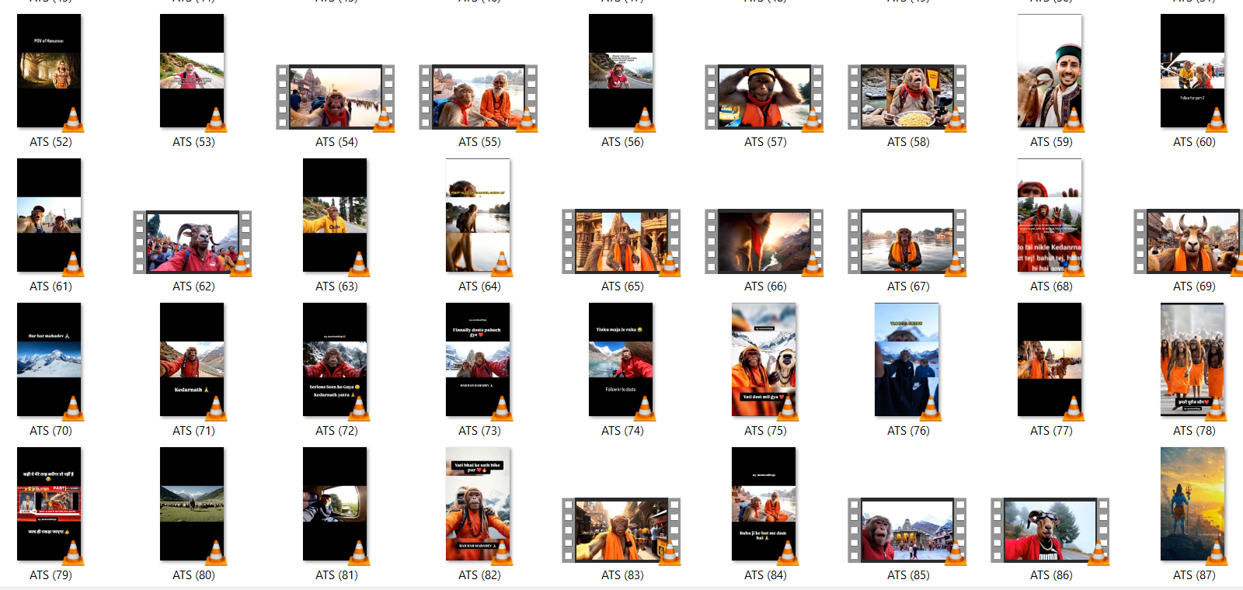Image resolution: width=1243 pixels, height=590 pixels.
Task: Click the file name ATS (78)
Action: pyautogui.click(x=1194, y=431)
